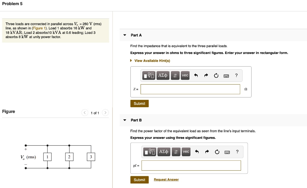Insert a vector using the vec icon
The image size is (307, 188).
point(185,75)
